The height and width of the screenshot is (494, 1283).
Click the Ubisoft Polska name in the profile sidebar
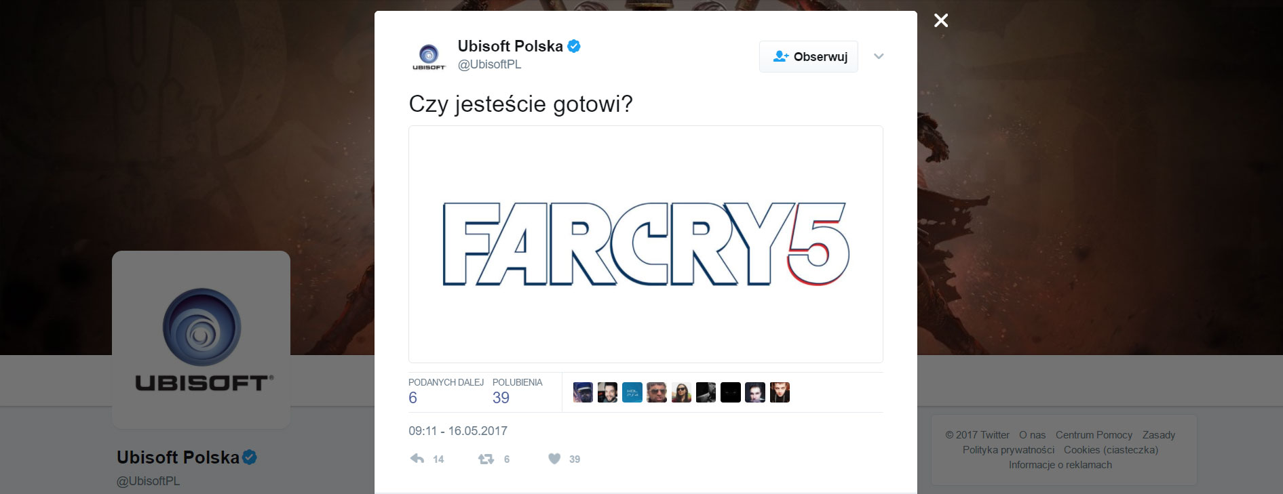178,457
